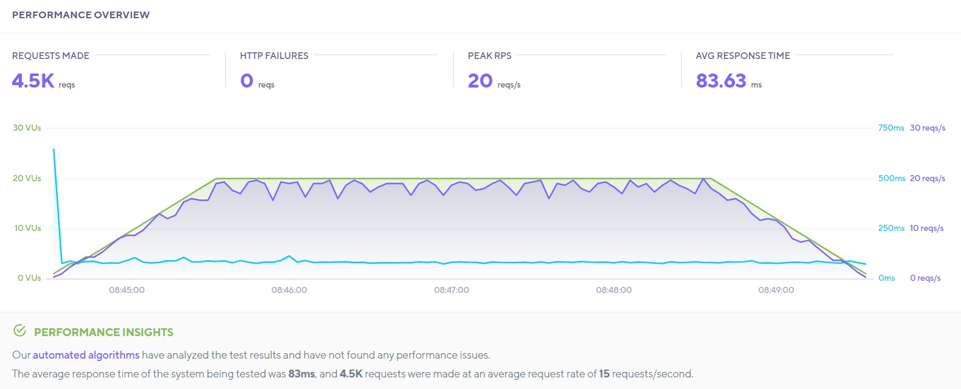Click the 750ms response time axis label

pos(891,128)
